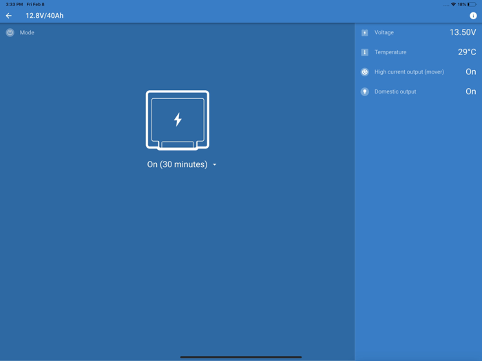Click the Wi-Fi status icon
Screen dimensions: 482x361
453,4
